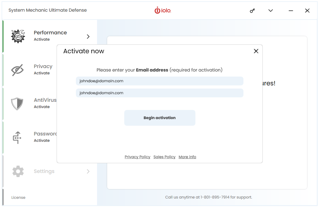The height and width of the screenshot is (207, 319).
Task: Click the AntiVirus shield icon
Action: 17,104
